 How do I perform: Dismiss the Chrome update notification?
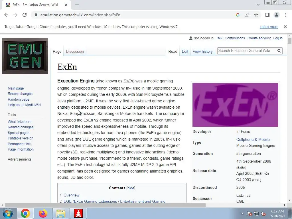click(285, 27)
